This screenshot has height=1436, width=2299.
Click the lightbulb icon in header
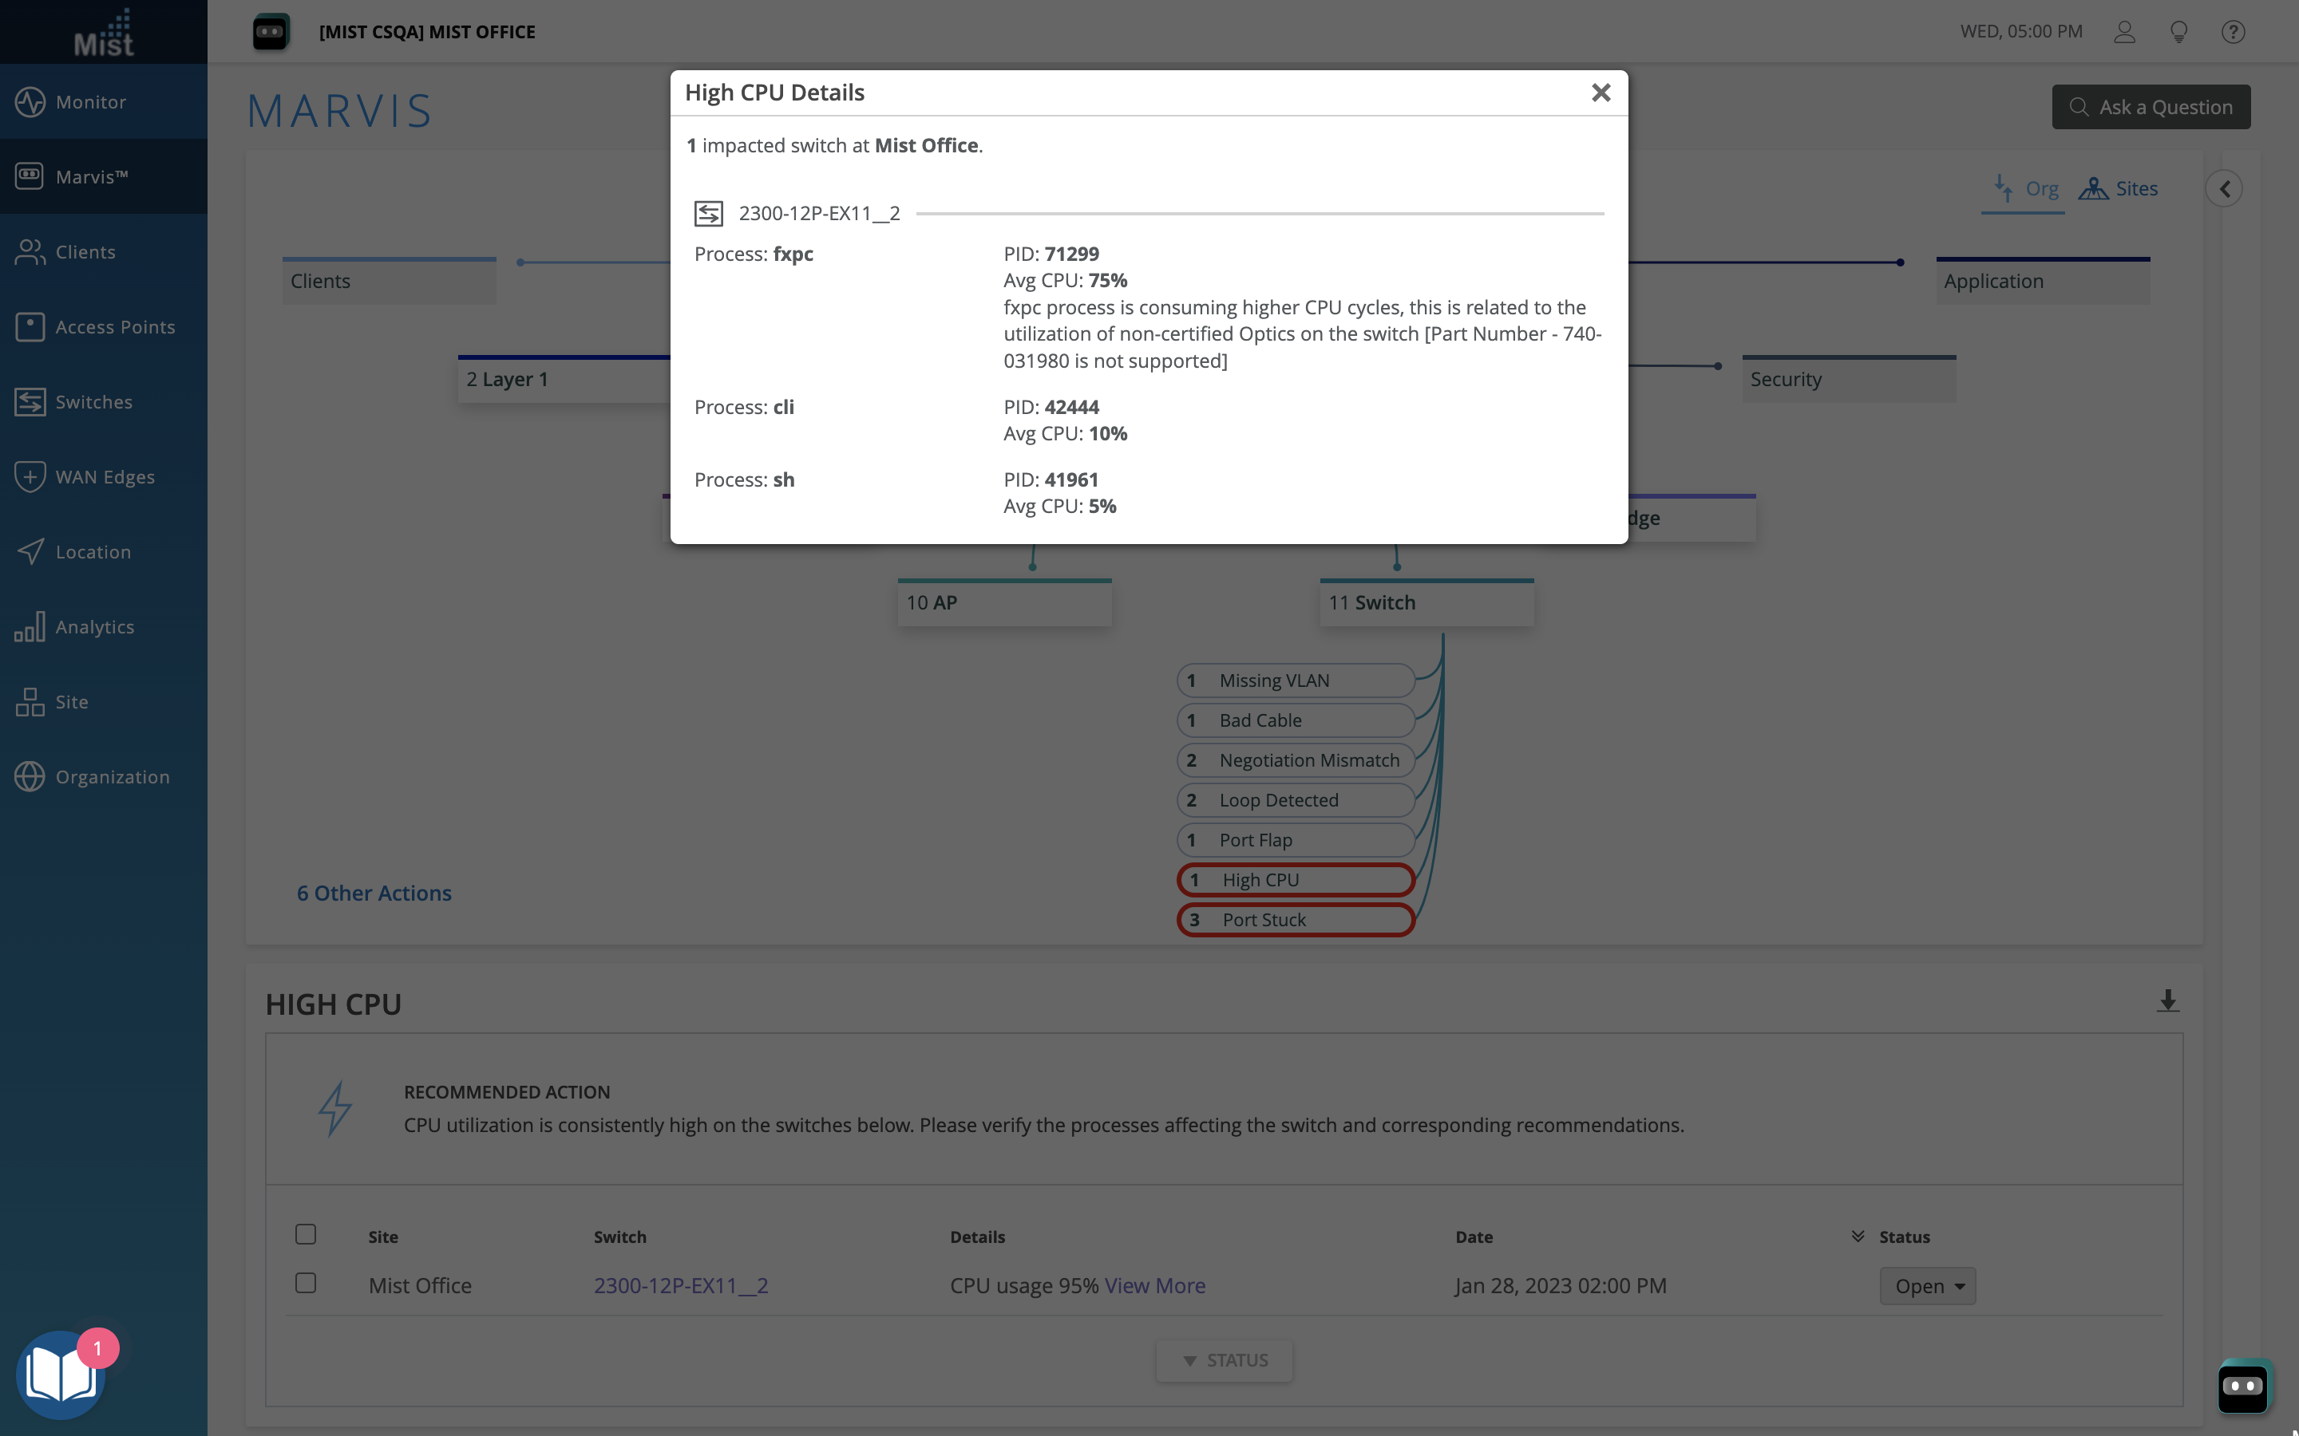click(2178, 31)
